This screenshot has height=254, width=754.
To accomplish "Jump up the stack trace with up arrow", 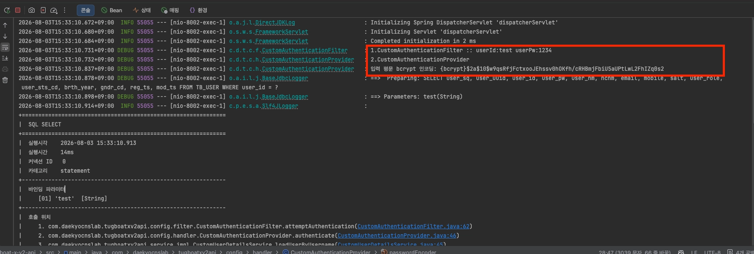I will tap(5, 25).
